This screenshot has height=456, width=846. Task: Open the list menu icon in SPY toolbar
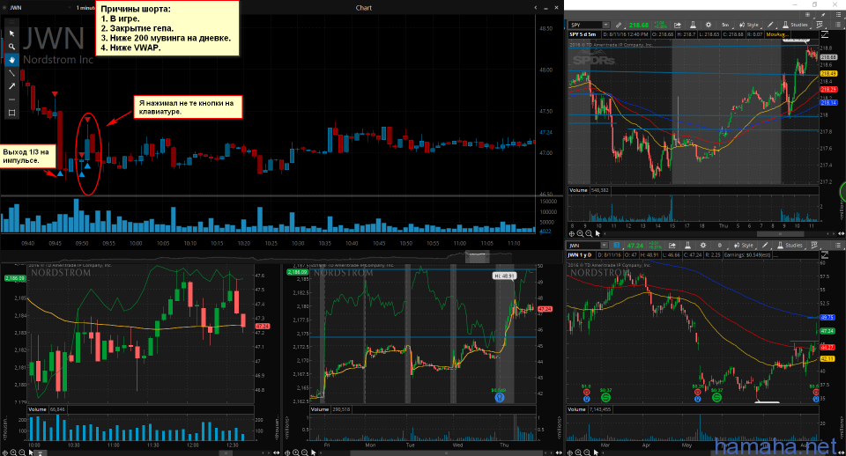(838, 25)
